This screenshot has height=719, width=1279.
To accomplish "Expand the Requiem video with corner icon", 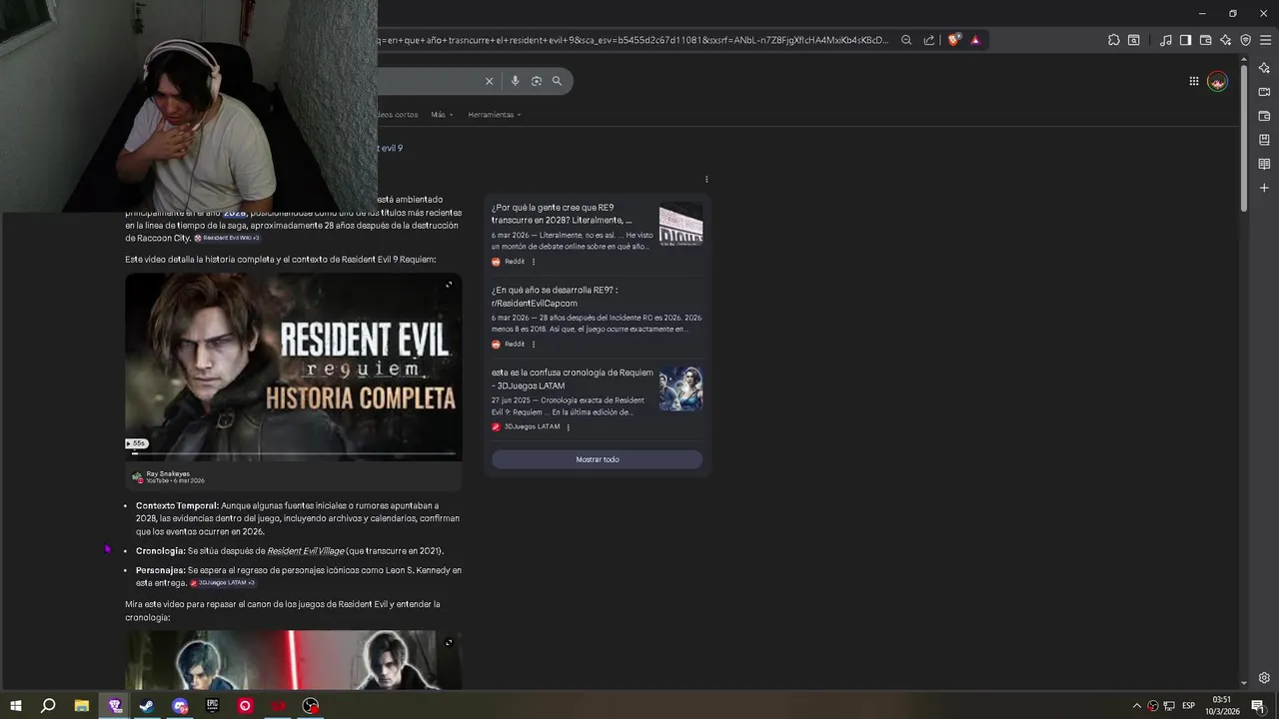I will click(x=449, y=285).
